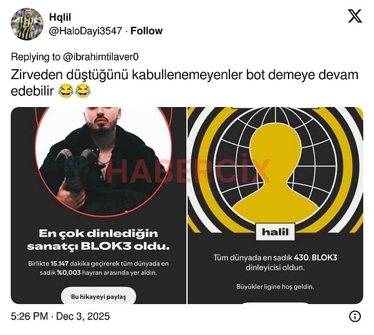374x335 pixels.
Task: Open Hqlil's profile avatar picture
Action: (x=27, y=24)
